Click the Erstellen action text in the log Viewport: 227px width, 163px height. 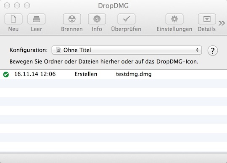click(x=86, y=74)
